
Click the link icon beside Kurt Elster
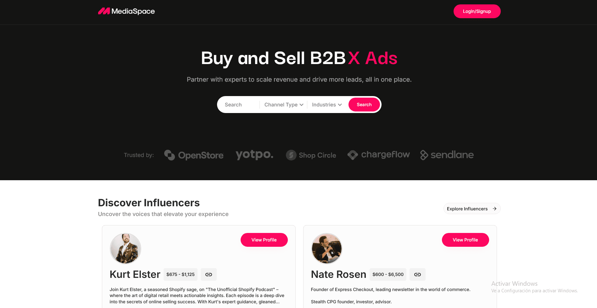click(x=209, y=274)
